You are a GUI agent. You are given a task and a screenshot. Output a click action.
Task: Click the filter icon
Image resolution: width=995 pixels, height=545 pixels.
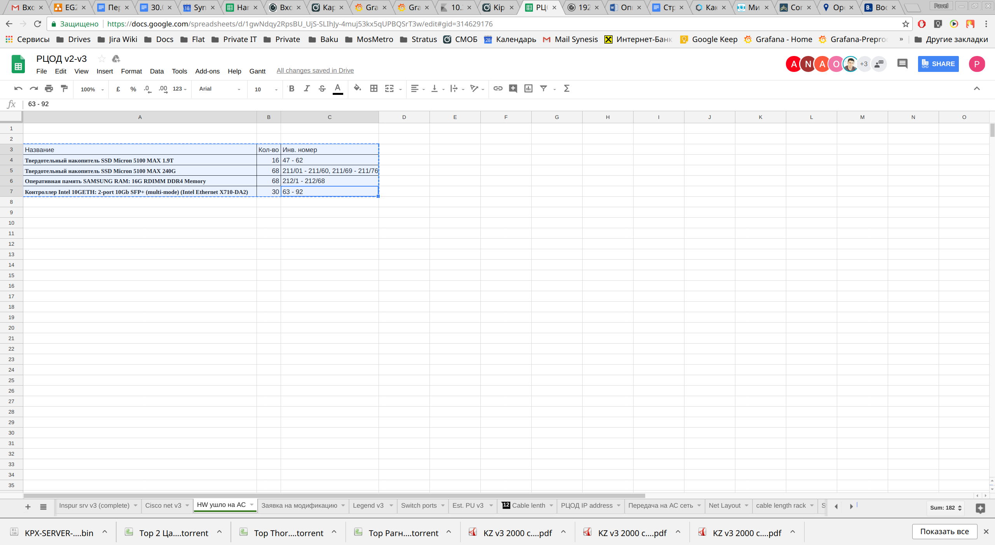point(544,89)
